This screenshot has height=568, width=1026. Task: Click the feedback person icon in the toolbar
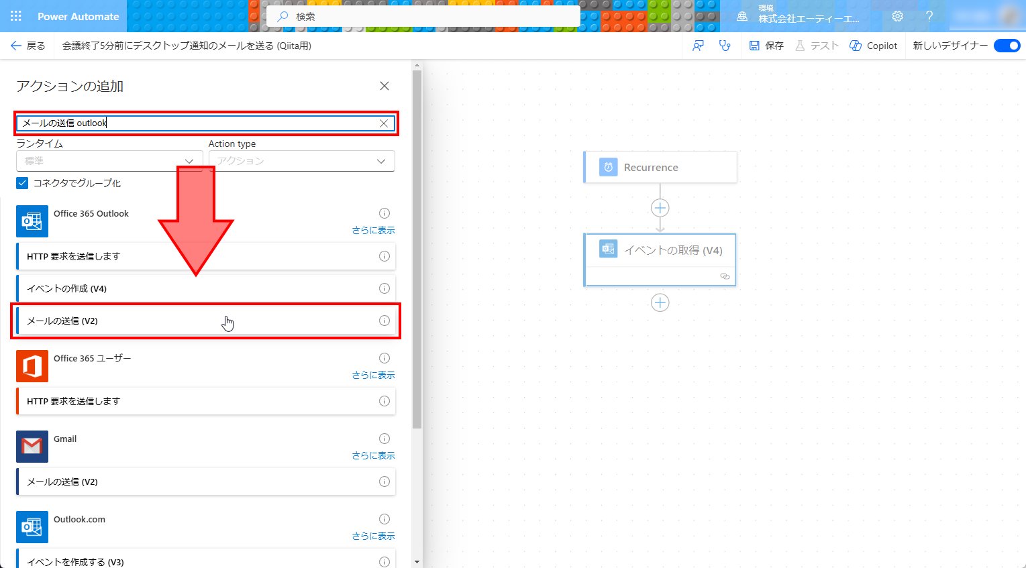pos(698,46)
